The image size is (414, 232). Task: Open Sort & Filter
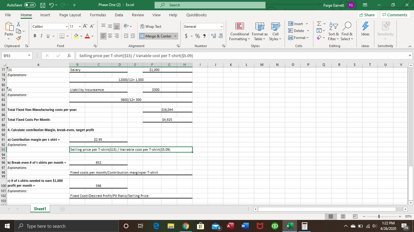(x=333, y=32)
